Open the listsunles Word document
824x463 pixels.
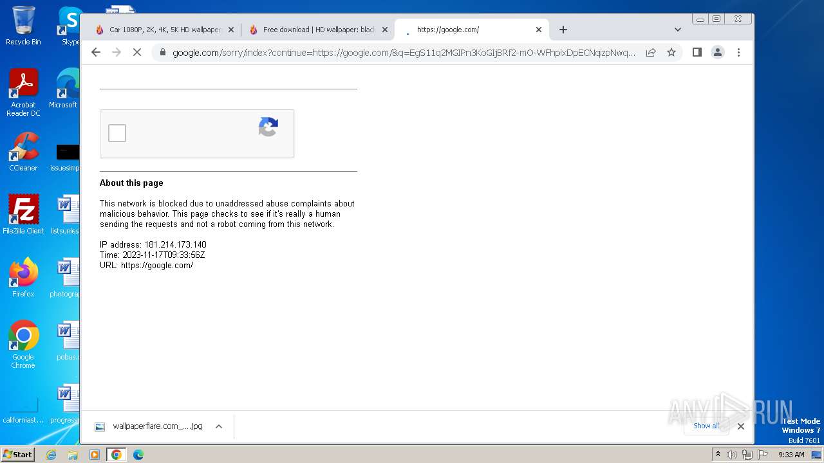(65, 215)
